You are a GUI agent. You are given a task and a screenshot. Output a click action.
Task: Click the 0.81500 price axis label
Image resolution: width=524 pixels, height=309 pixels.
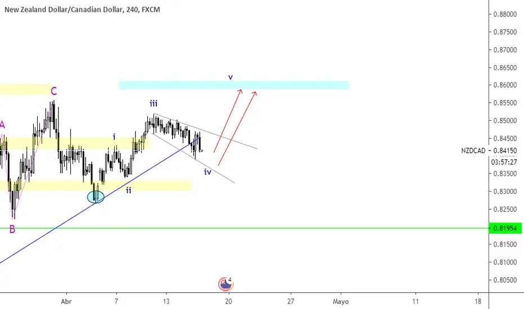[x=505, y=244]
